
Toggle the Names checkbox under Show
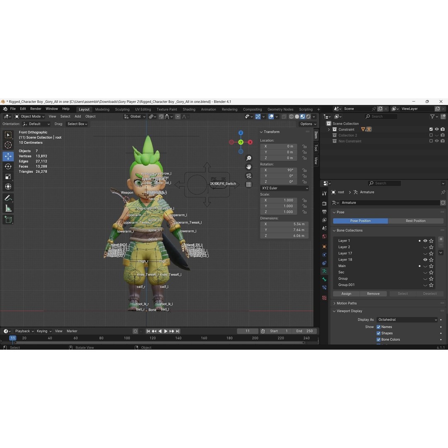coord(379,327)
